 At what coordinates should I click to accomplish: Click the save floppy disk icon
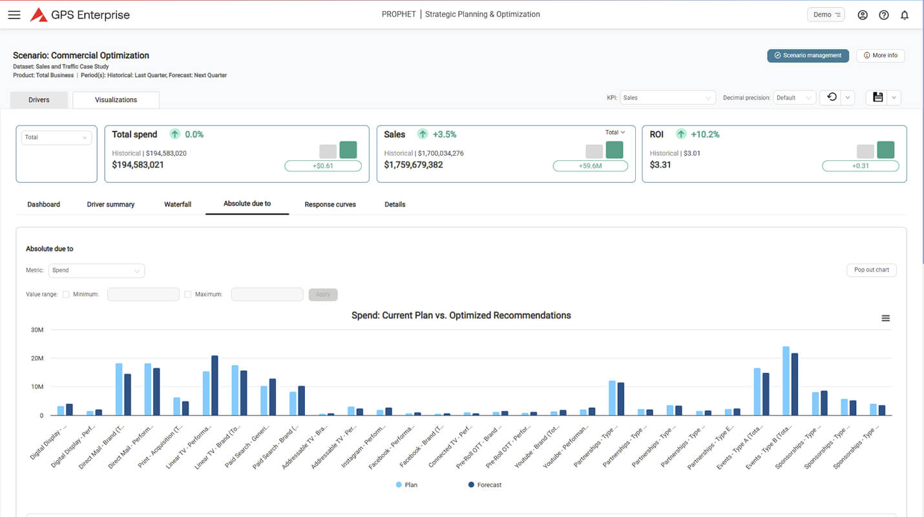[877, 98]
